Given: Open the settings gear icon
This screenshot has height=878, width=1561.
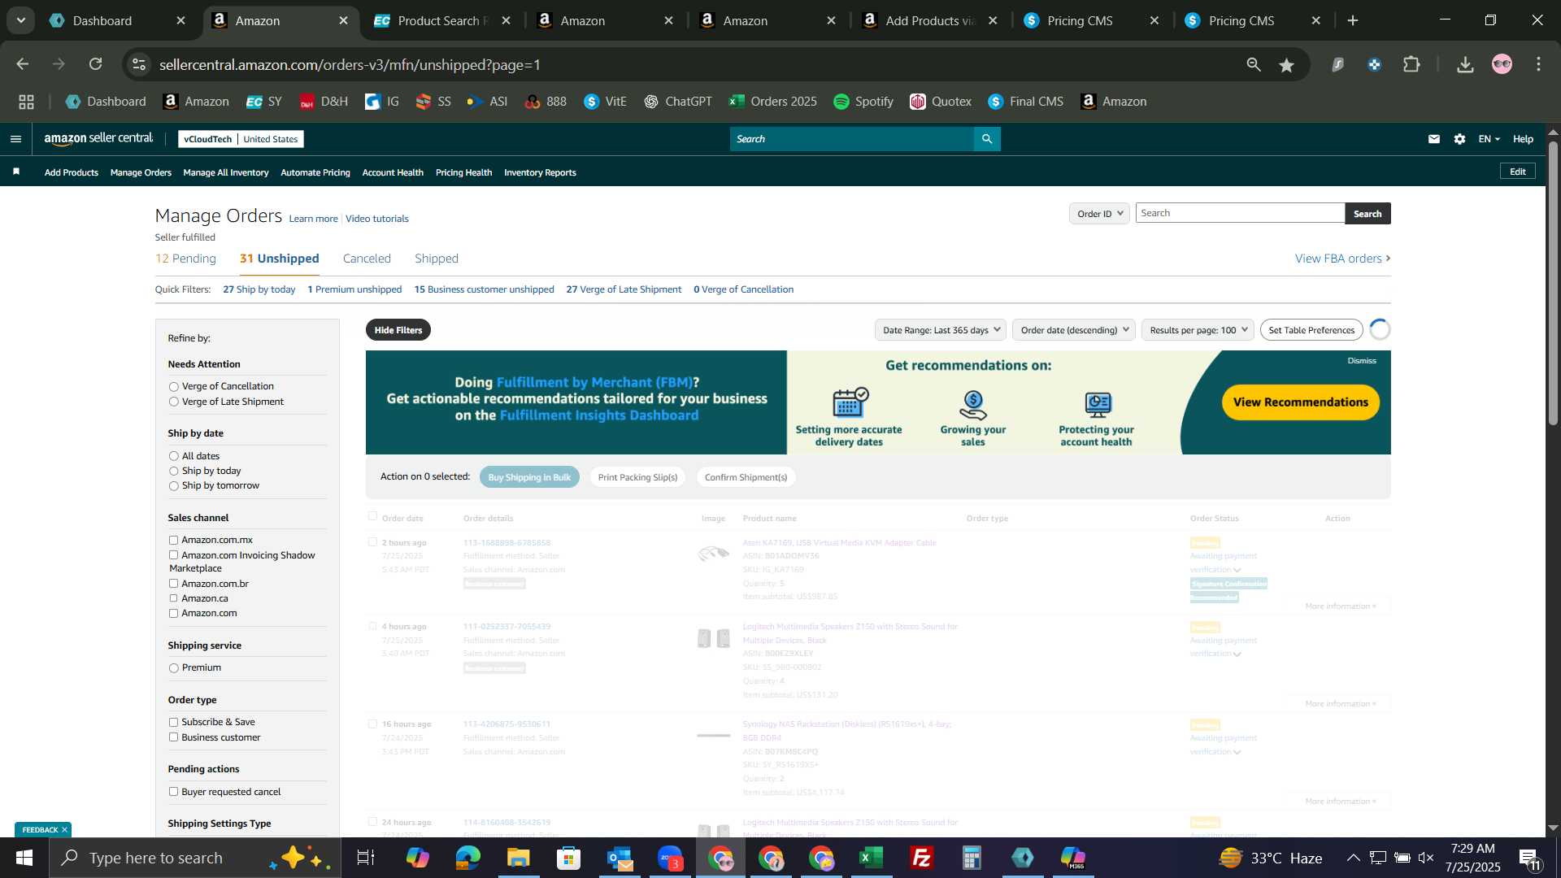Looking at the screenshot, I should tap(1460, 139).
